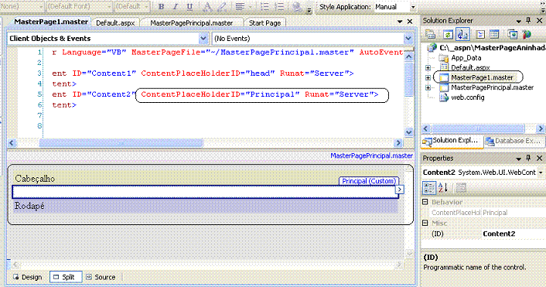Collapse the Misc category in Properties

pos(425,223)
